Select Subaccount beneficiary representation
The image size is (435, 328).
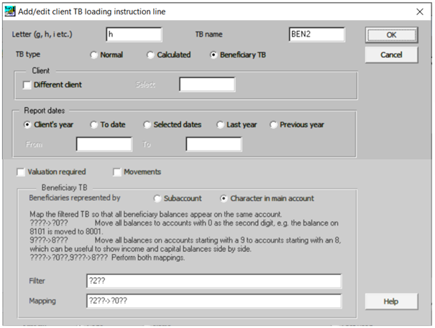click(x=178, y=199)
